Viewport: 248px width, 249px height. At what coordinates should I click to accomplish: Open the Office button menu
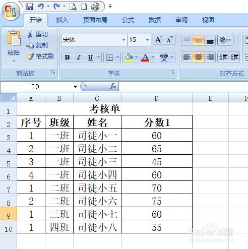[x=11, y=12]
